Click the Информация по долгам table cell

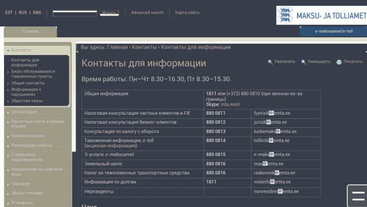click(x=143, y=182)
